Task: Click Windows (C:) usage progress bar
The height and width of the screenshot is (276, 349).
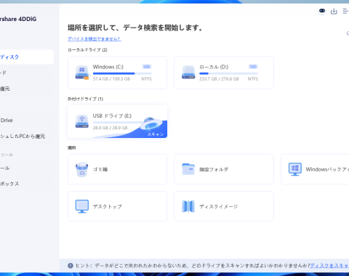Action: pyautogui.click(x=122, y=73)
